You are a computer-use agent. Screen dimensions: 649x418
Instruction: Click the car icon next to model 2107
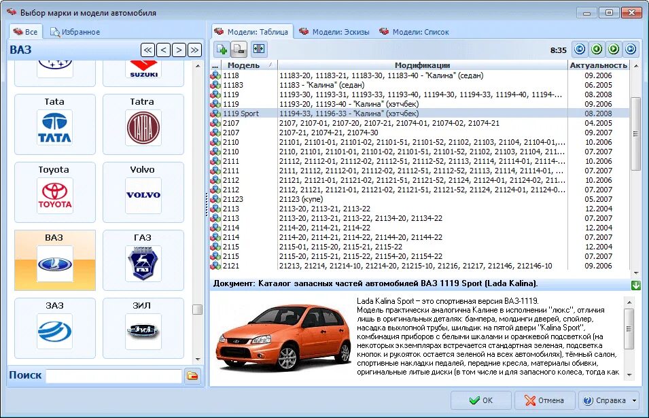click(x=215, y=124)
